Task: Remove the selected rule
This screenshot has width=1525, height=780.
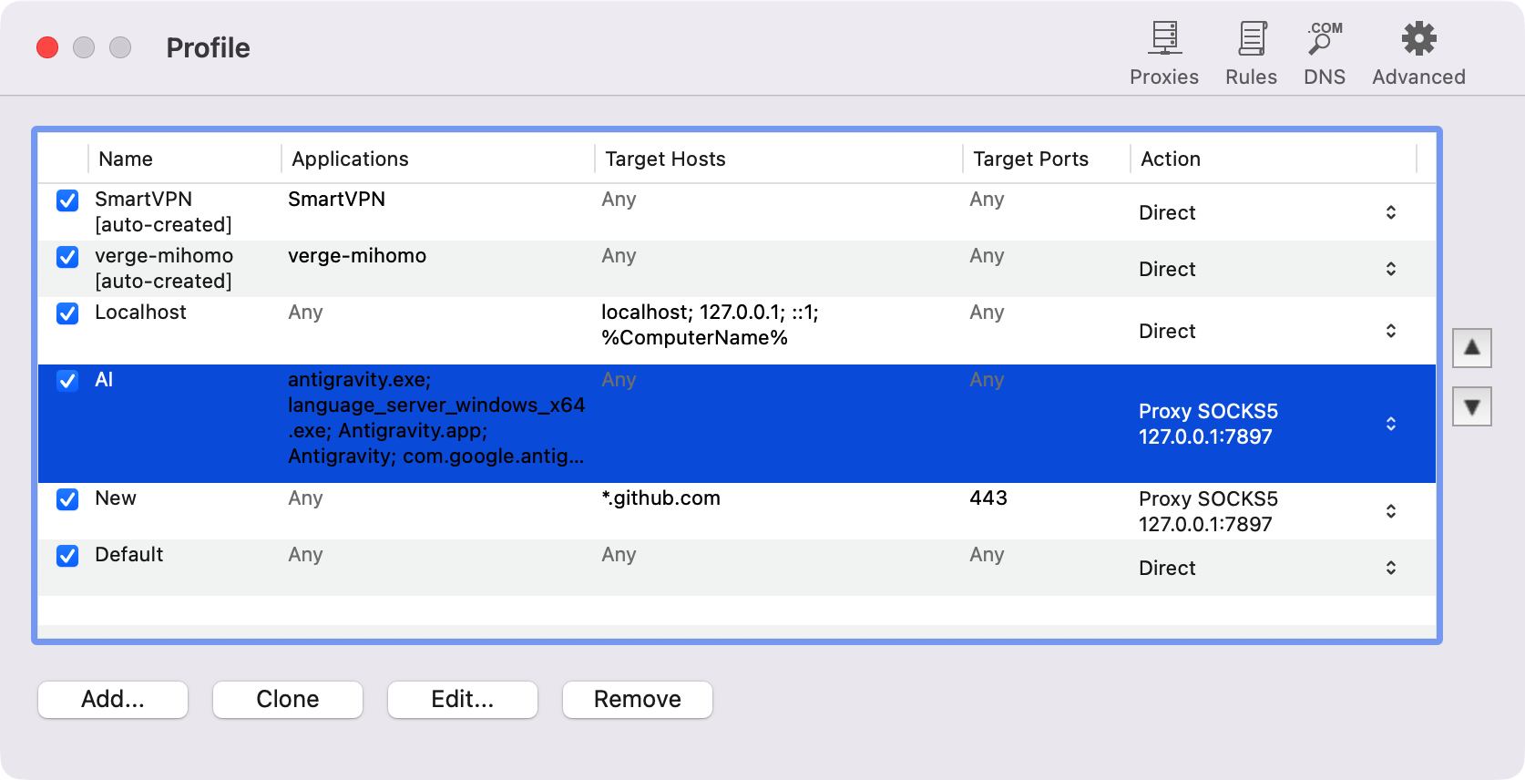Action: click(x=638, y=700)
